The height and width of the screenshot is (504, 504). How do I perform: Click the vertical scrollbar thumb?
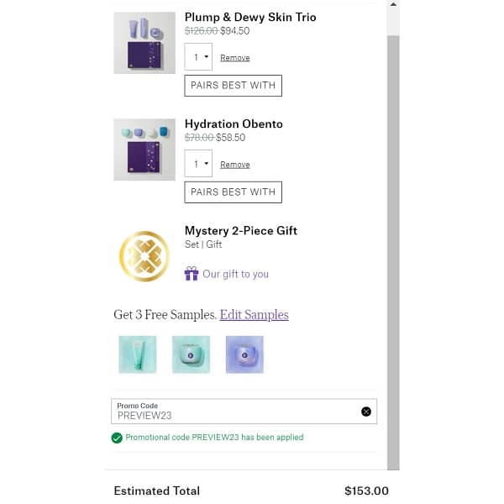393,252
